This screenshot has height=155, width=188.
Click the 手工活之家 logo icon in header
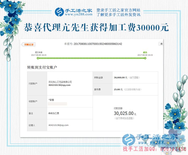click(59, 12)
